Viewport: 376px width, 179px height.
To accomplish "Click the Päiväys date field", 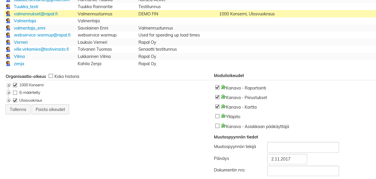I will coord(287,159).
